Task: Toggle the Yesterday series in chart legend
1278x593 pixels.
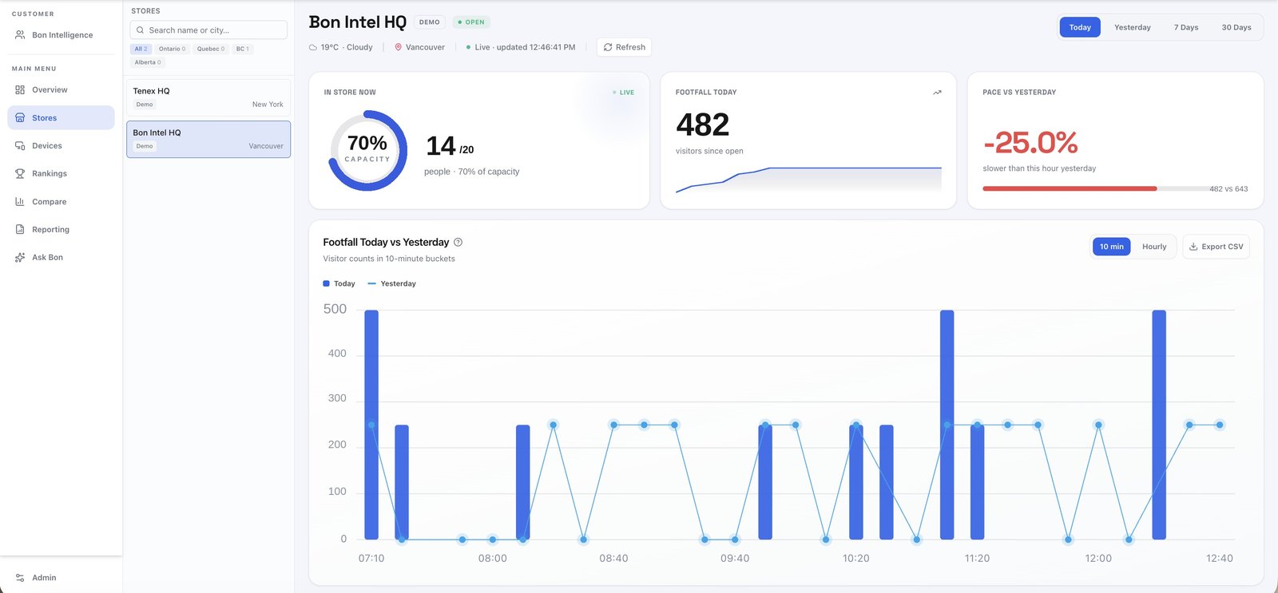Action: tap(391, 284)
